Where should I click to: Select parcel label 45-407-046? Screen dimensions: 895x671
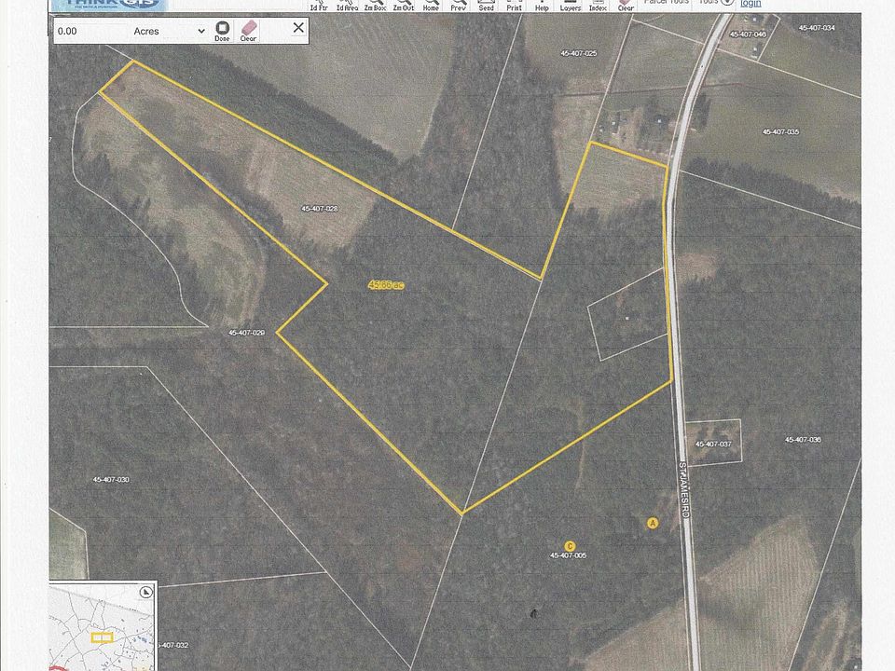748,34
